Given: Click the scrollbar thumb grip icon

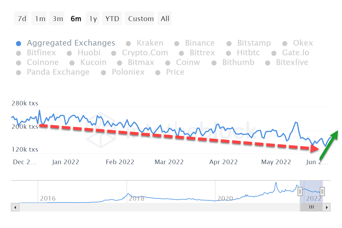Looking at the screenshot, I should (312, 207).
